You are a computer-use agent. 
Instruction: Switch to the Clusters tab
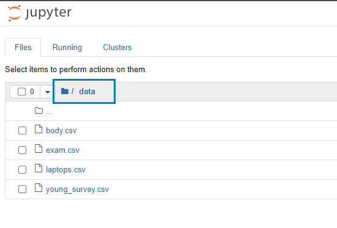(117, 47)
